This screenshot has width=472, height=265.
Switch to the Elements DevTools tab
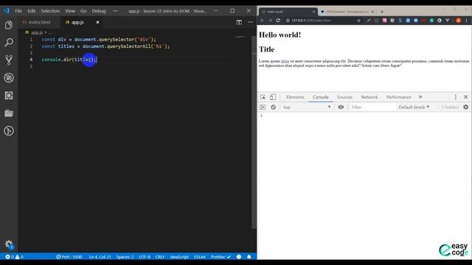[295, 97]
